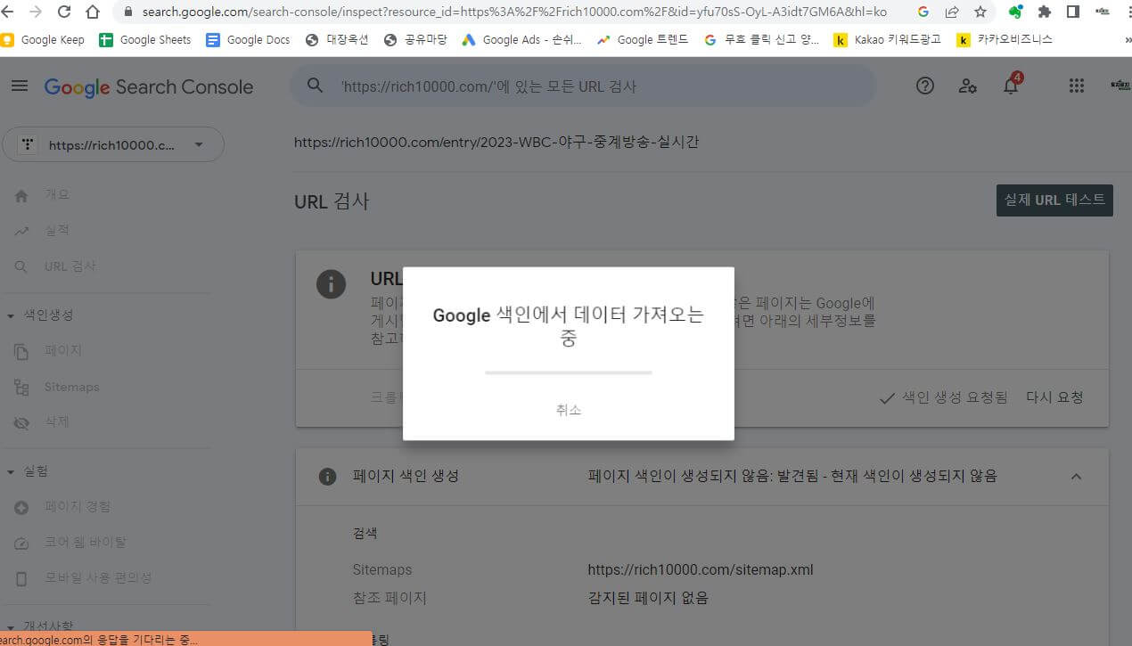Open the Google apps grid
The image size is (1132, 646).
(x=1076, y=86)
